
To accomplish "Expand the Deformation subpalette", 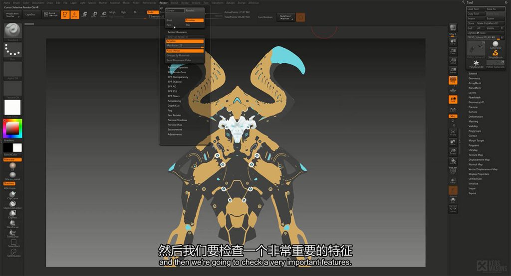I will 476,117.
